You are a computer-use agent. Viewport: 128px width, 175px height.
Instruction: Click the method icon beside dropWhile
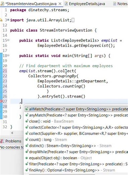(x=27, y=151)
